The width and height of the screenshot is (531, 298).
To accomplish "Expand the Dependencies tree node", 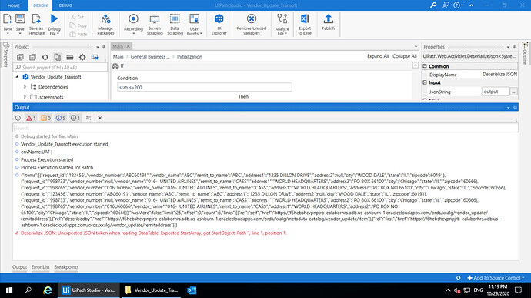I will 25,87.
